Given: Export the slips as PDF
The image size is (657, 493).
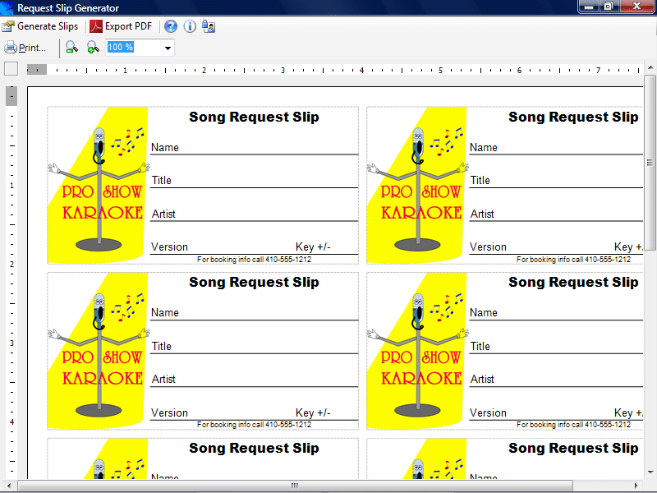Looking at the screenshot, I should tap(121, 26).
